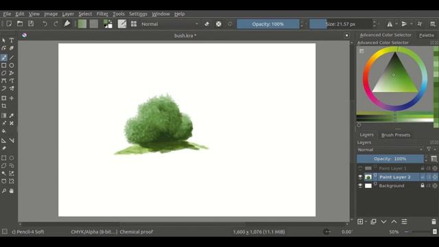Select the Pan hand tool
The image size is (439, 247).
12,191
